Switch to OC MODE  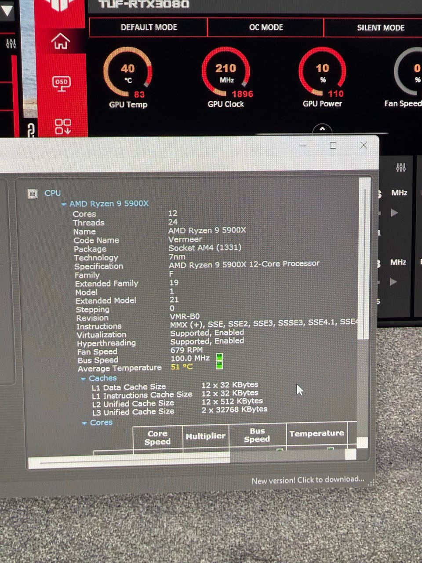coord(266,27)
